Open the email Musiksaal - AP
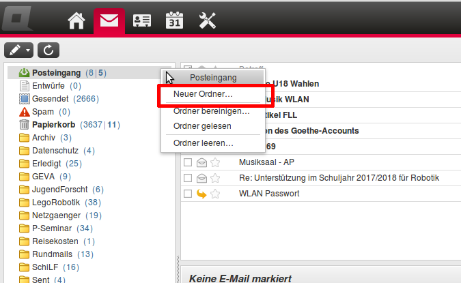The width and height of the screenshot is (461, 283). point(266,162)
